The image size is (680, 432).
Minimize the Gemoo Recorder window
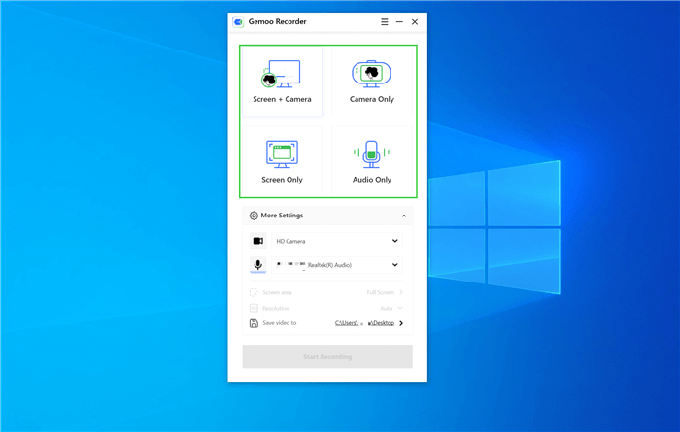(x=399, y=21)
